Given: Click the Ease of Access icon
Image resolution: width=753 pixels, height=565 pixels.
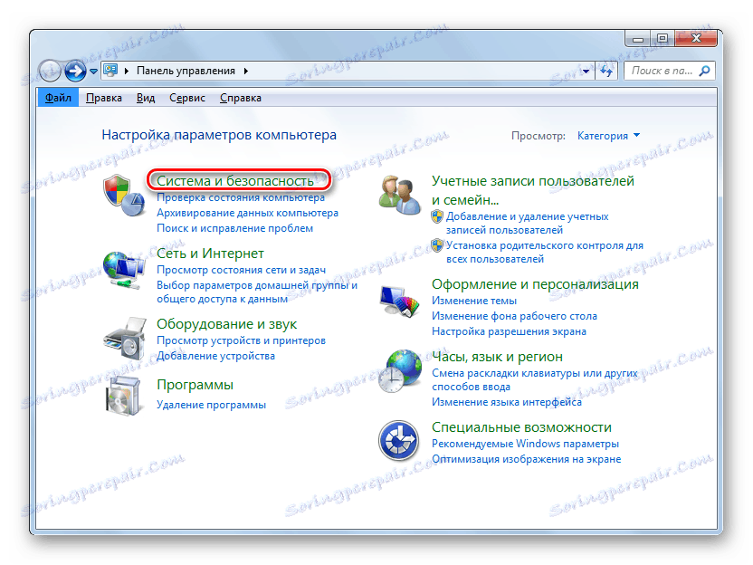Looking at the screenshot, I should point(399,440).
